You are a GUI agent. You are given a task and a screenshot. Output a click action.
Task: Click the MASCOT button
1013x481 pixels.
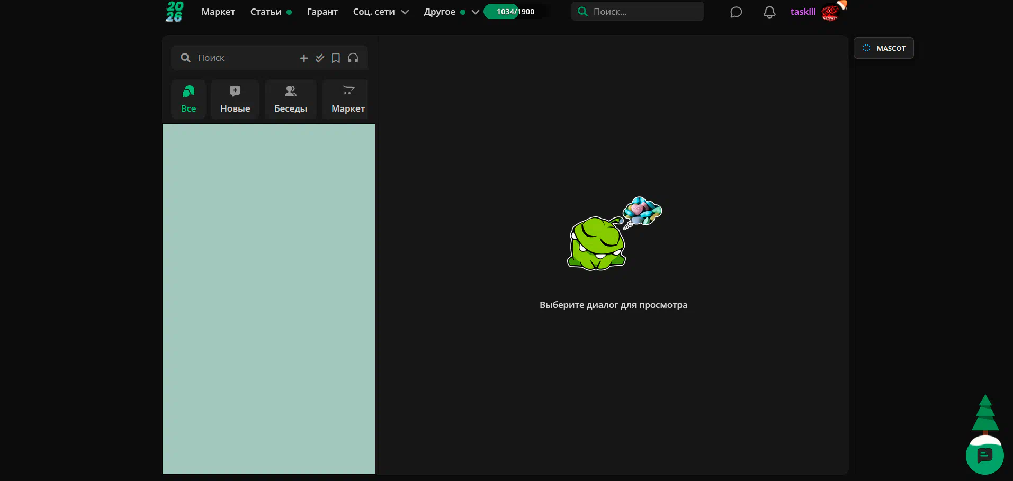(883, 48)
